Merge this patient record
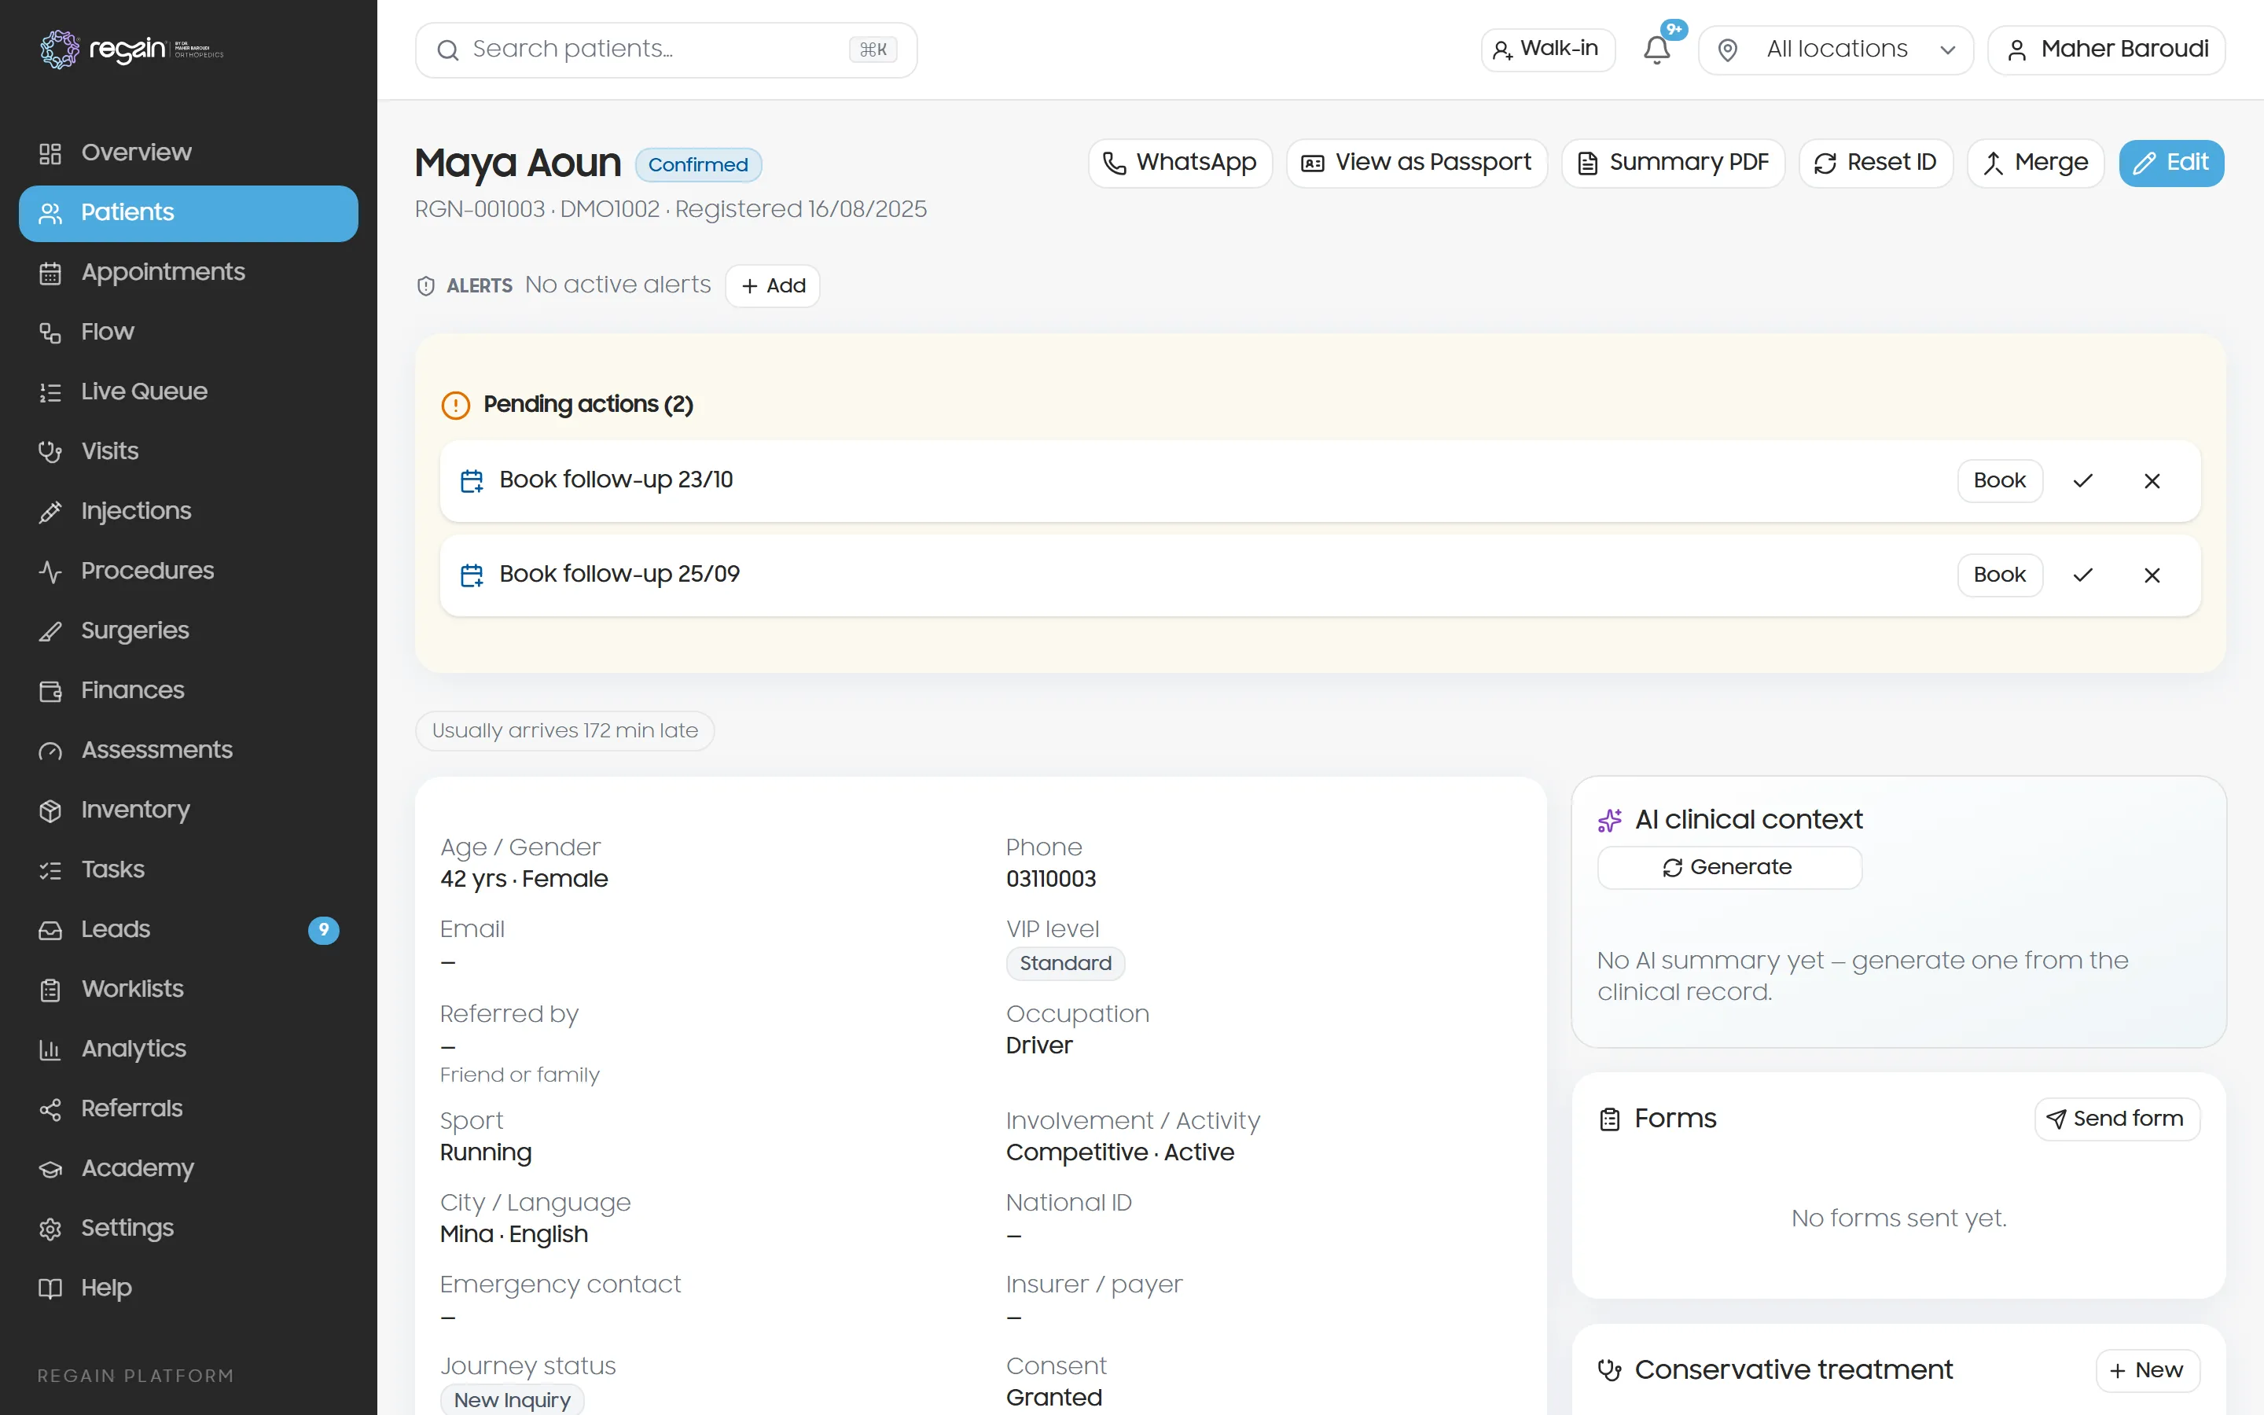The width and height of the screenshot is (2264, 1415). pos(2036,163)
